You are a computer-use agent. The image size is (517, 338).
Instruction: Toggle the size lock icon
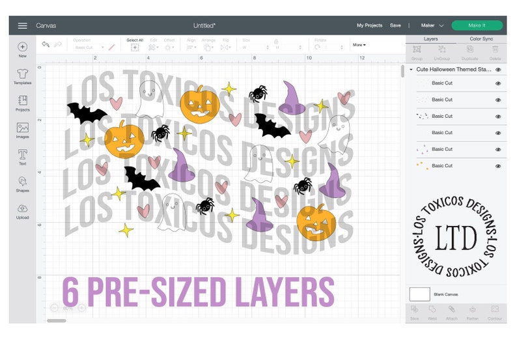(x=276, y=42)
